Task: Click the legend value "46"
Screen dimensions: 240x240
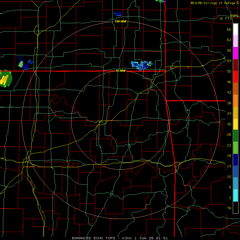Action: coord(229,82)
